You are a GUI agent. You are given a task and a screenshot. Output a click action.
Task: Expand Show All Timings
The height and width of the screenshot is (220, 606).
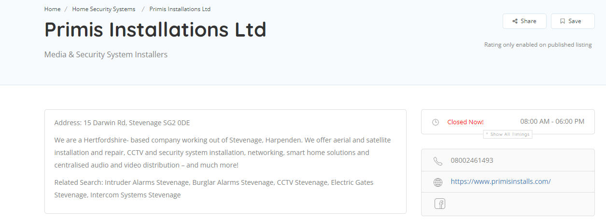click(508, 134)
